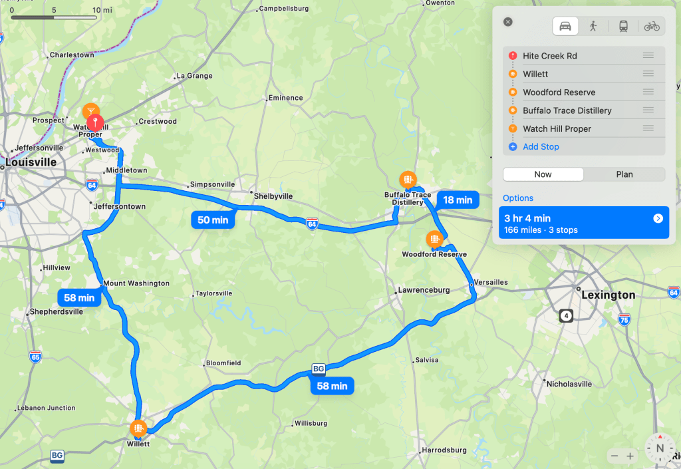Zoom in with the plus button
The image size is (681, 469).
[x=630, y=456]
